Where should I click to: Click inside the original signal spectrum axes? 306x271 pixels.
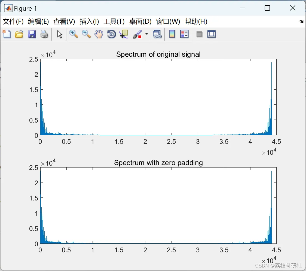click(158, 97)
